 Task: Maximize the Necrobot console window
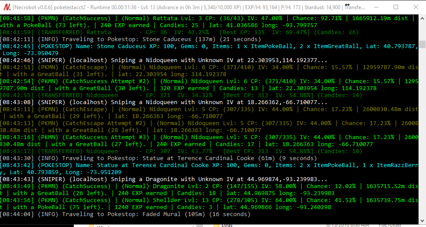click(396, 7)
